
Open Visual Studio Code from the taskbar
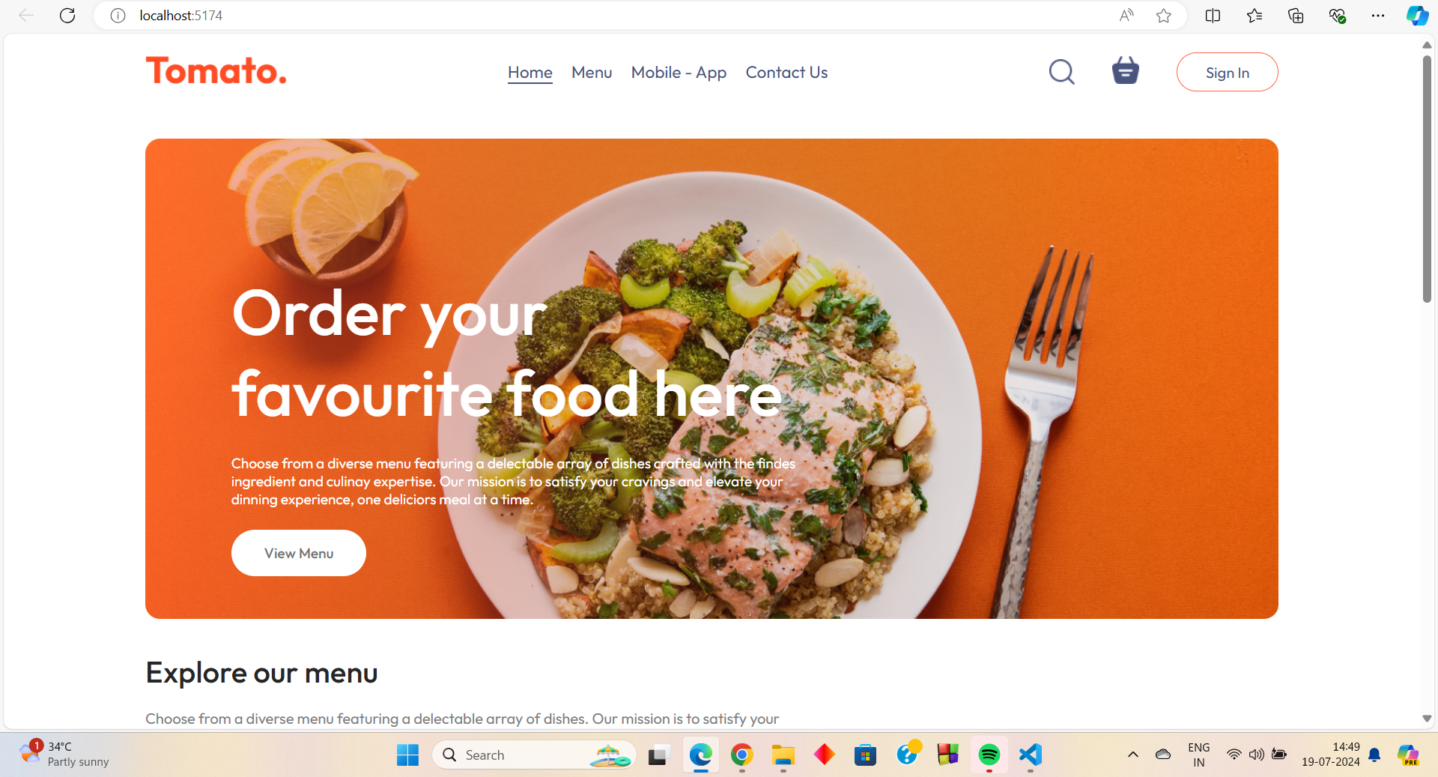(1031, 755)
